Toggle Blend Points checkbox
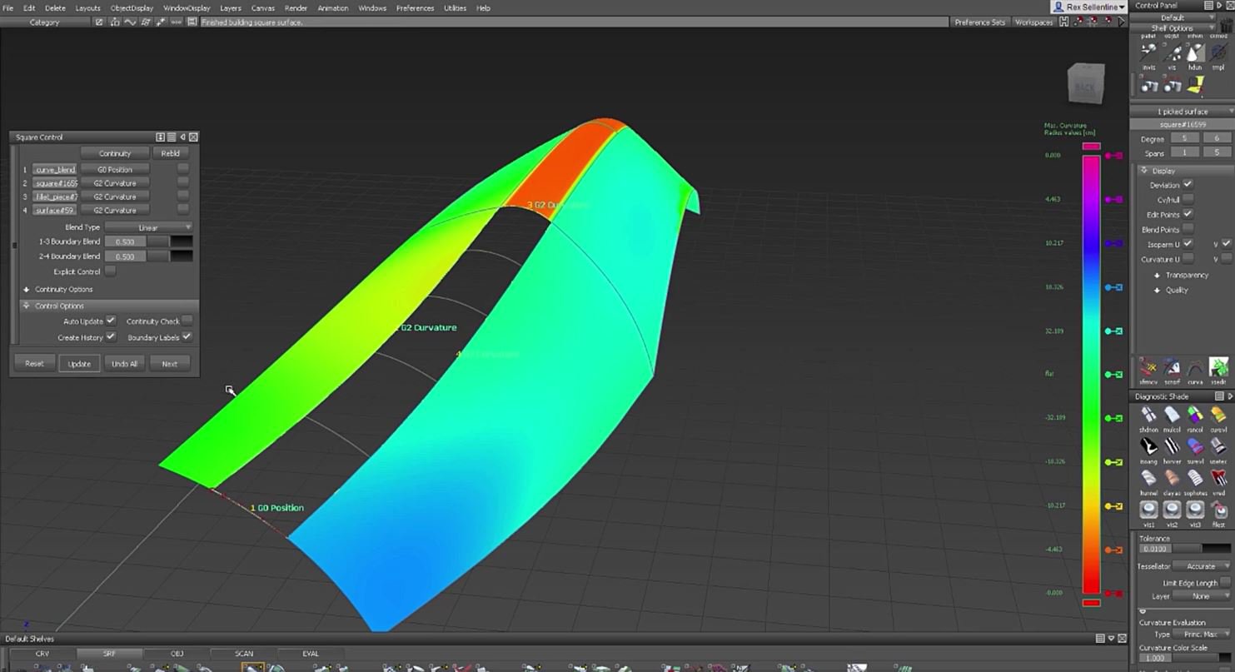The width and height of the screenshot is (1235, 672). (1188, 230)
